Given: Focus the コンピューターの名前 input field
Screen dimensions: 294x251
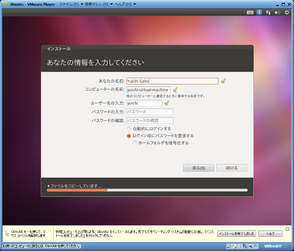Looking at the screenshot, I should 148,90.
